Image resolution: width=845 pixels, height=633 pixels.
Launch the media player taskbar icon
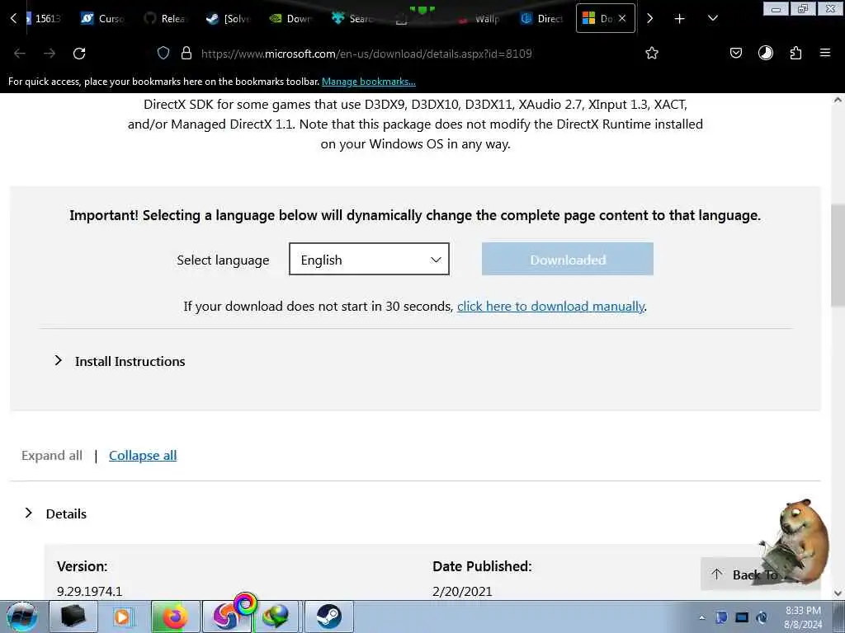click(x=122, y=617)
